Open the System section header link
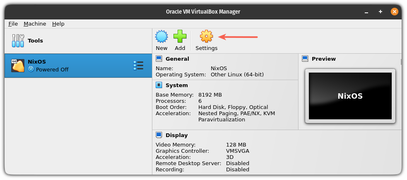Viewport: 407px width, 180px height. point(176,85)
